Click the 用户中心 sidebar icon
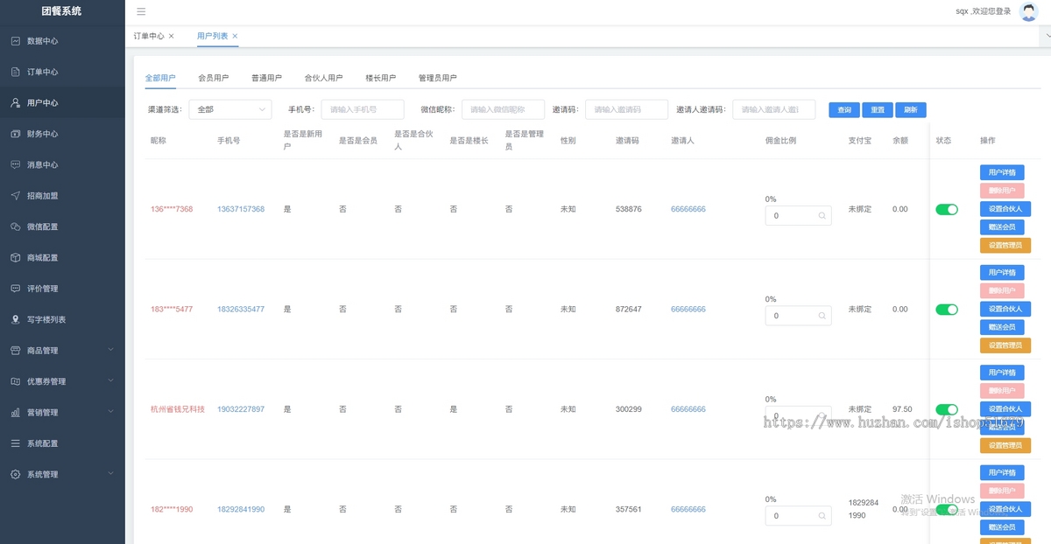 [15, 102]
